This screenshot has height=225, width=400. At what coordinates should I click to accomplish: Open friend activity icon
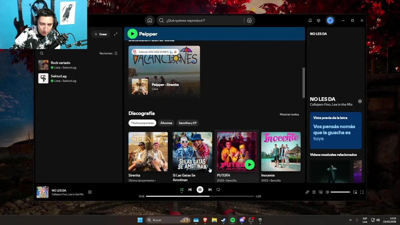318,20
